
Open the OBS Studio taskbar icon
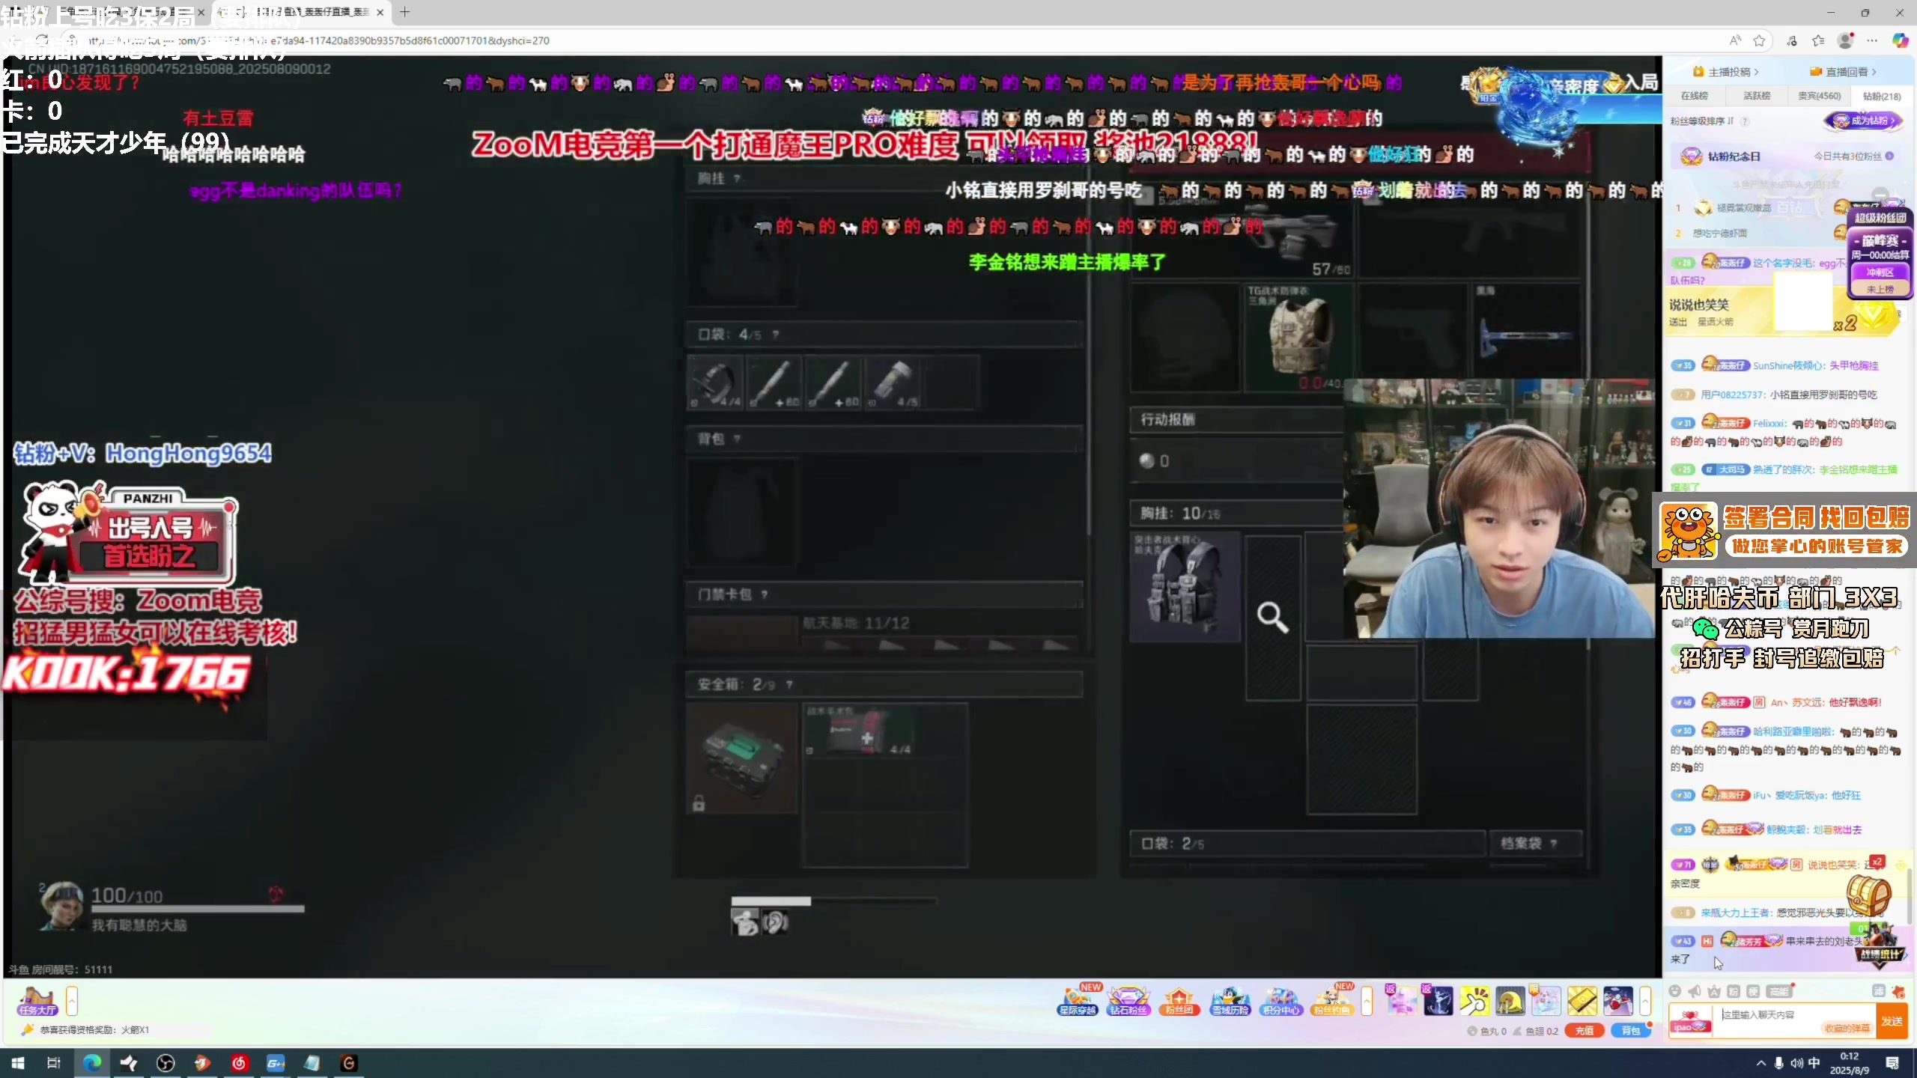point(165,1063)
